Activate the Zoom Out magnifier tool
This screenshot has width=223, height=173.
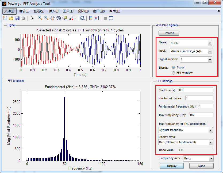46,18
